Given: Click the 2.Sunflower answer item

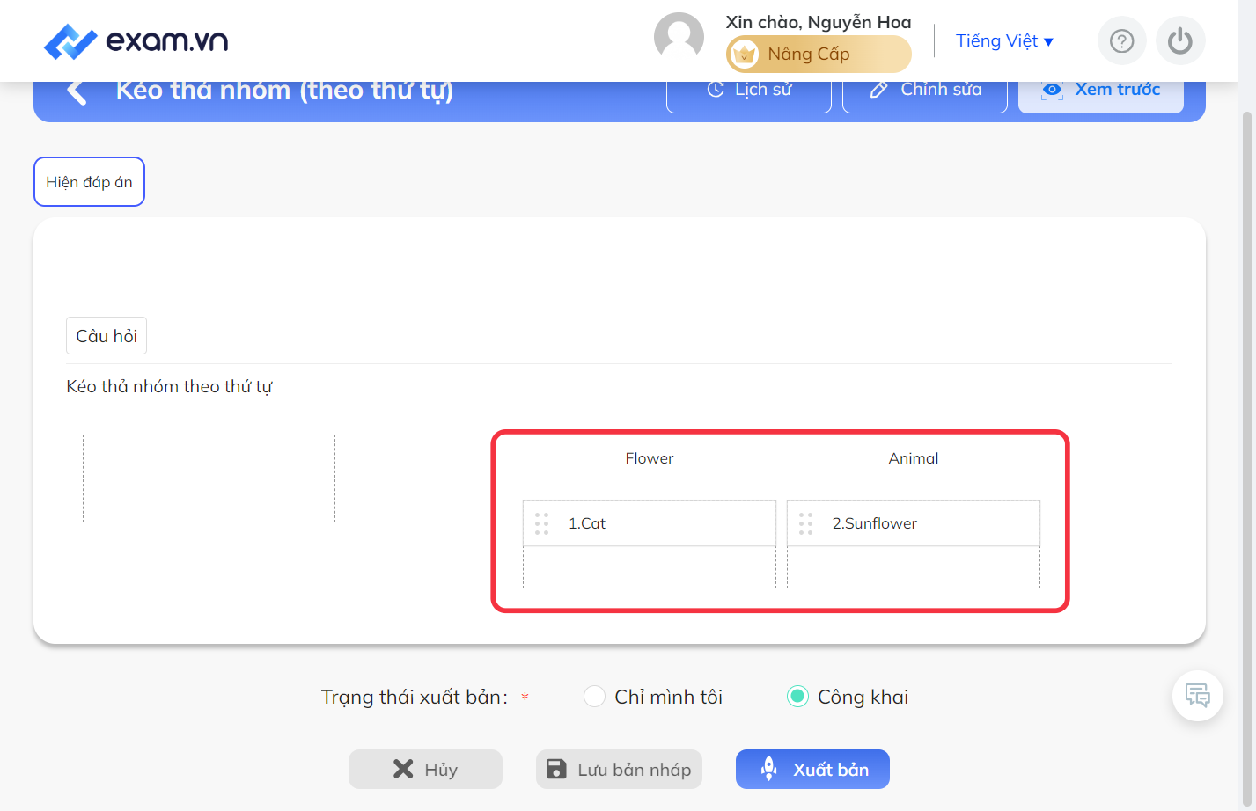Looking at the screenshot, I should click(x=914, y=523).
